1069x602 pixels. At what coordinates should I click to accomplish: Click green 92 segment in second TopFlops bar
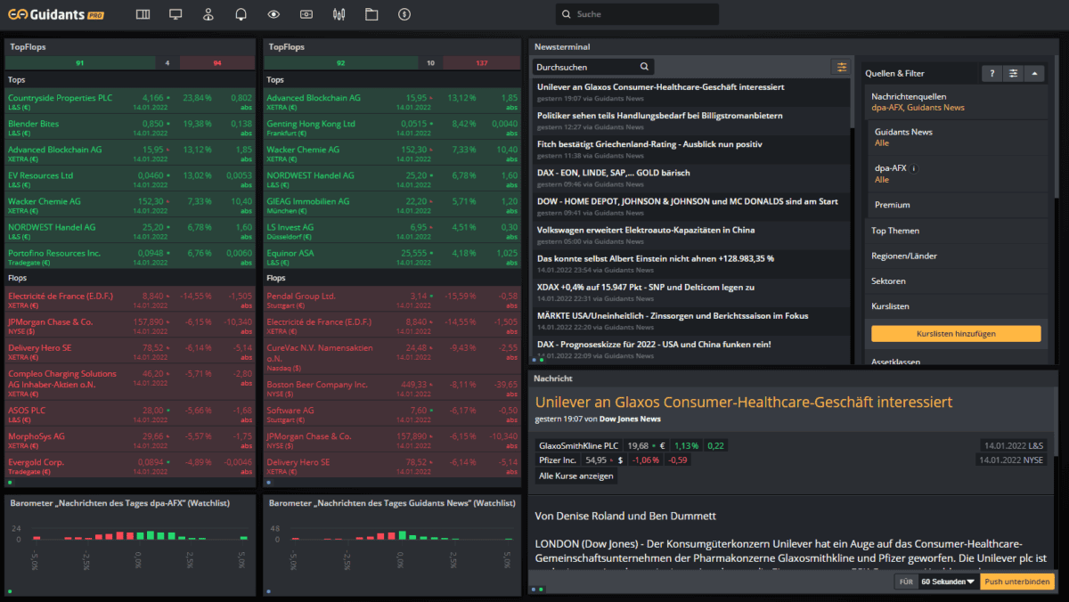tap(341, 63)
